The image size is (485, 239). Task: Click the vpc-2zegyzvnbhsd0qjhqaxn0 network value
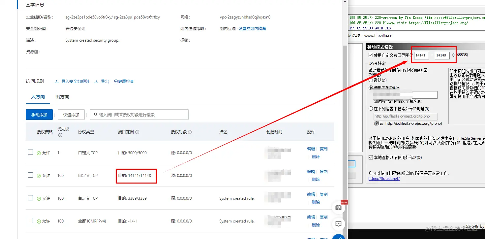tap(245, 17)
